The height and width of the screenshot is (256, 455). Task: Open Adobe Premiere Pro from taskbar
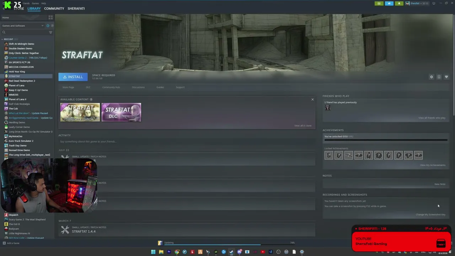click(169, 252)
